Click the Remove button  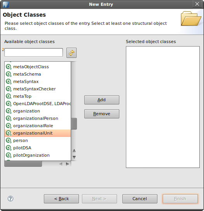[x=102, y=114]
